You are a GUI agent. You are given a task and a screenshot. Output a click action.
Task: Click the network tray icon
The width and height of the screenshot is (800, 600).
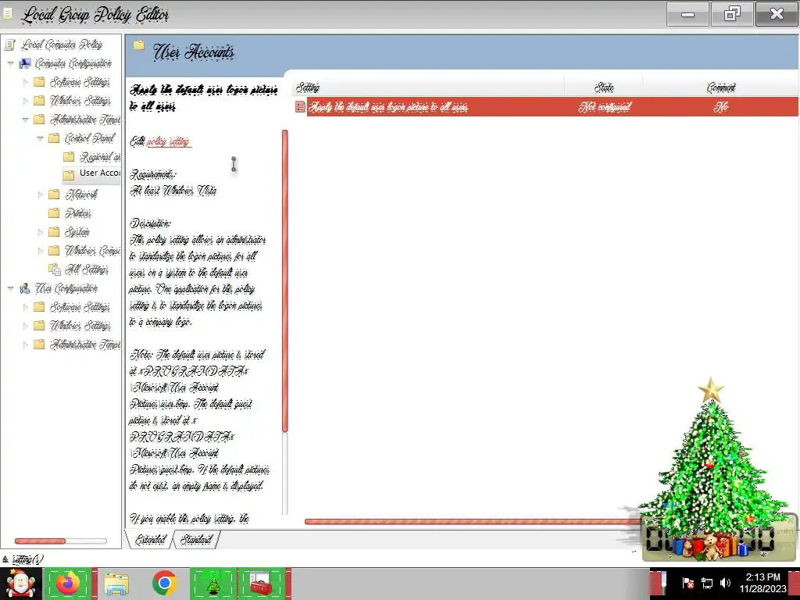click(x=706, y=583)
